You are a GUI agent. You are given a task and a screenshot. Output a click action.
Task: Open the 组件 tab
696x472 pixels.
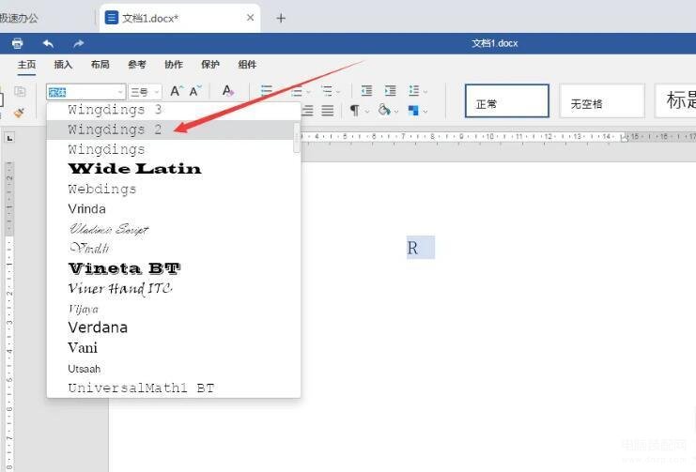tap(247, 65)
